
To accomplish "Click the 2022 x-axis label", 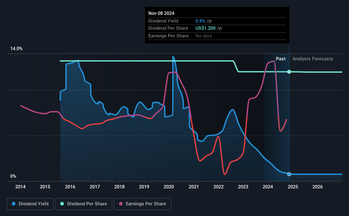I will pyautogui.click(x=218, y=187).
